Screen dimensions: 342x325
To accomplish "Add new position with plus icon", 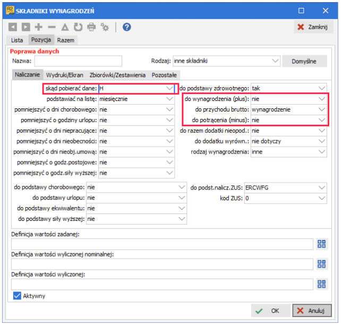I will click(39, 27).
